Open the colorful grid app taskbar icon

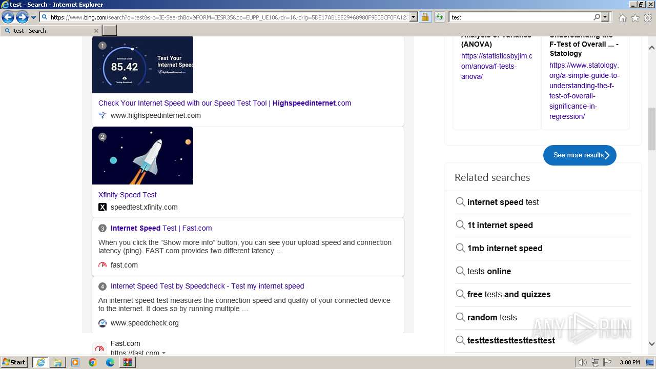[x=127, y=362]
